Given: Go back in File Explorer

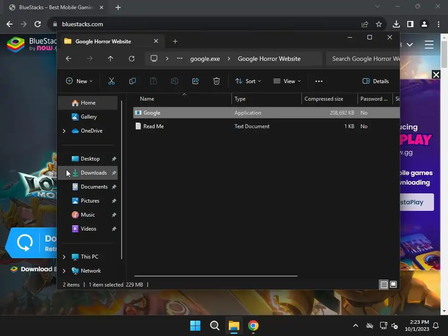Looking at the screenshot, I should click(69, 59).
